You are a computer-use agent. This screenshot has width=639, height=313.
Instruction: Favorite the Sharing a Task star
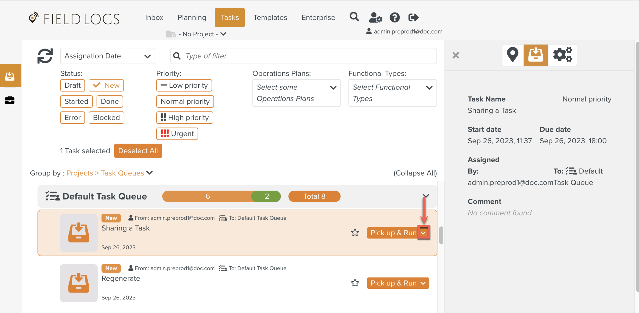click(x=355, y=233)
